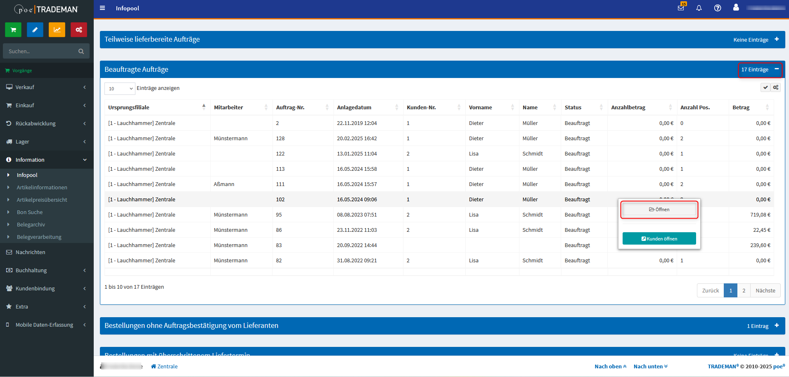Click the blue pencil edit icon
The image size is (789, 377).
pos(35,30)
